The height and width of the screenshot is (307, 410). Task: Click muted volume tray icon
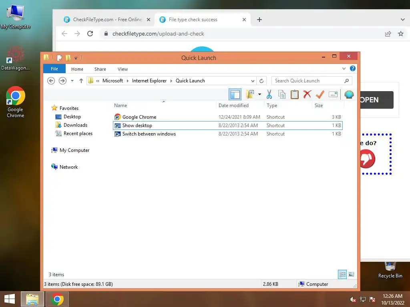[x=353, y=299]
